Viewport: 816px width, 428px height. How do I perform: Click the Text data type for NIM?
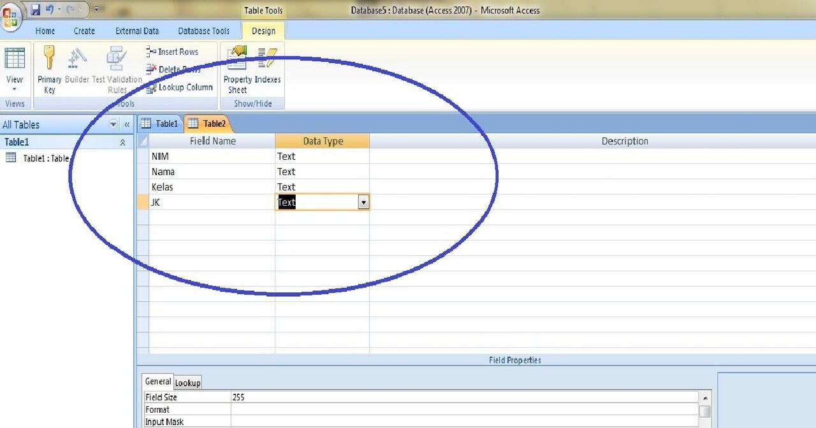pos(323,156)
